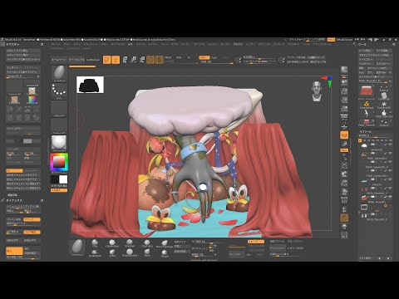399x299 pixels.
Task: Collapse the ダイナミクス panel header
Action: 14,200
